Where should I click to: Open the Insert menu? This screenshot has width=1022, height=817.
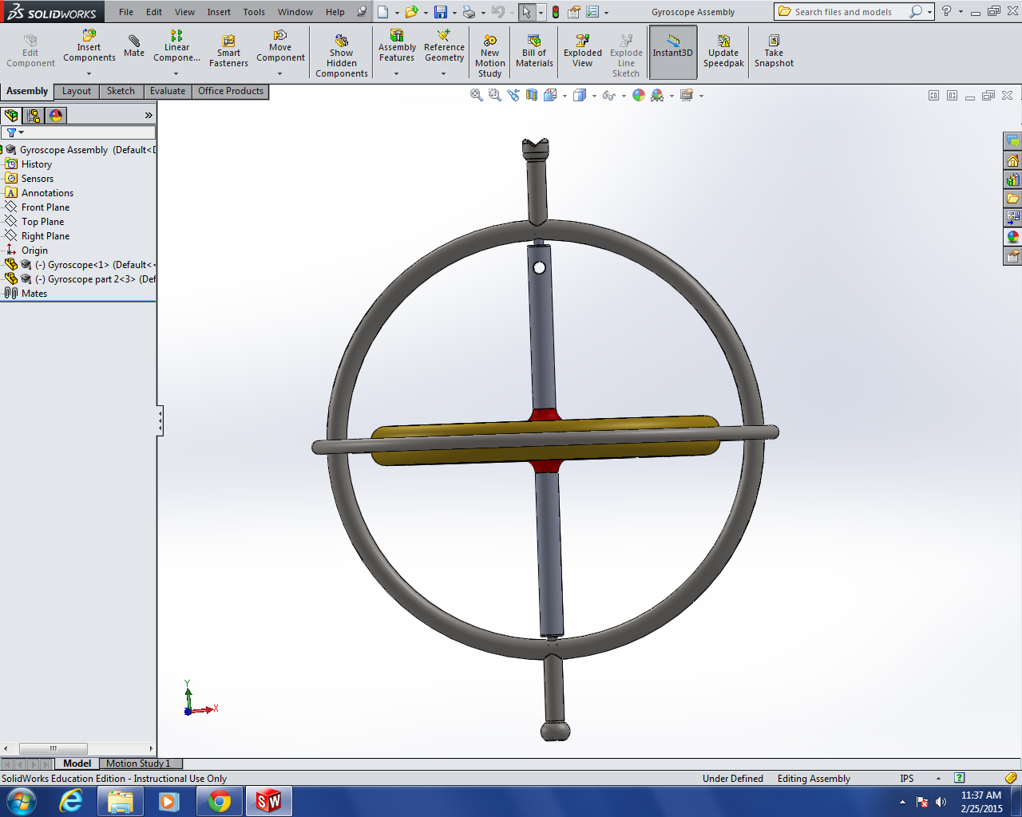click(x=219, y=12)
